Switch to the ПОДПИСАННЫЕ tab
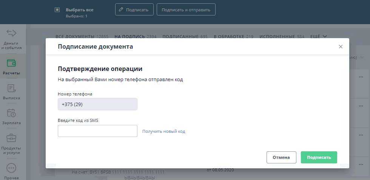370x180 pixels. (185, 37)
